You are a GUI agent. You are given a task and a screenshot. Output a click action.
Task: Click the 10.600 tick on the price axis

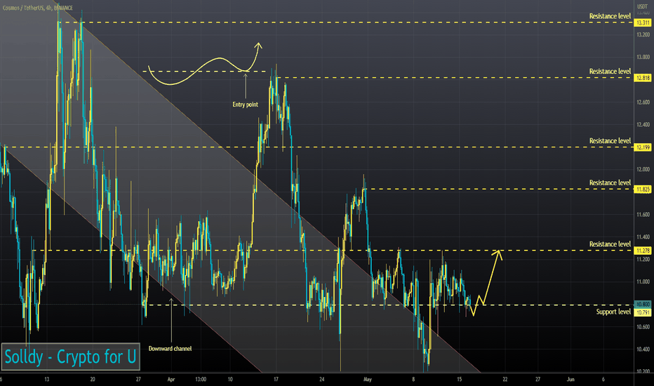[643, 327]
